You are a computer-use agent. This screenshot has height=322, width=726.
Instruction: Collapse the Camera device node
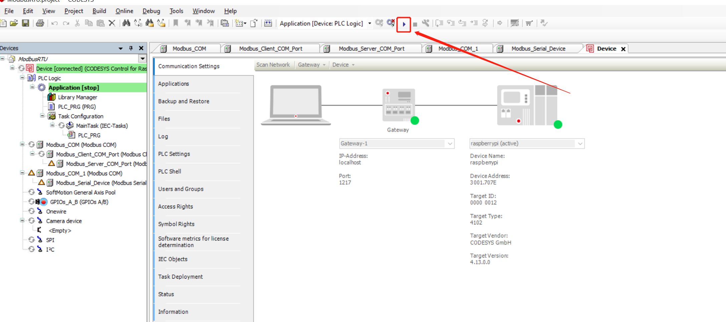22,220
